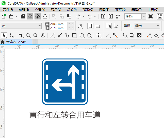Open the redo history dropdown arrow
This screenshot has height=138, width=164.
pos(95,16)
